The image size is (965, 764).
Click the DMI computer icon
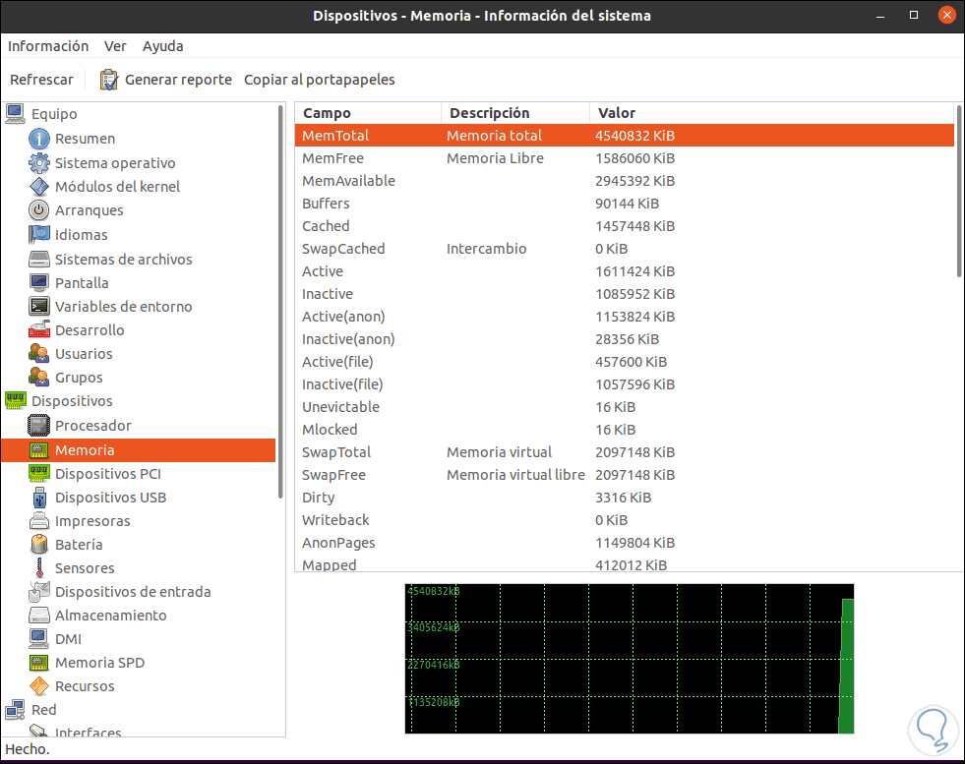[39, 638]
